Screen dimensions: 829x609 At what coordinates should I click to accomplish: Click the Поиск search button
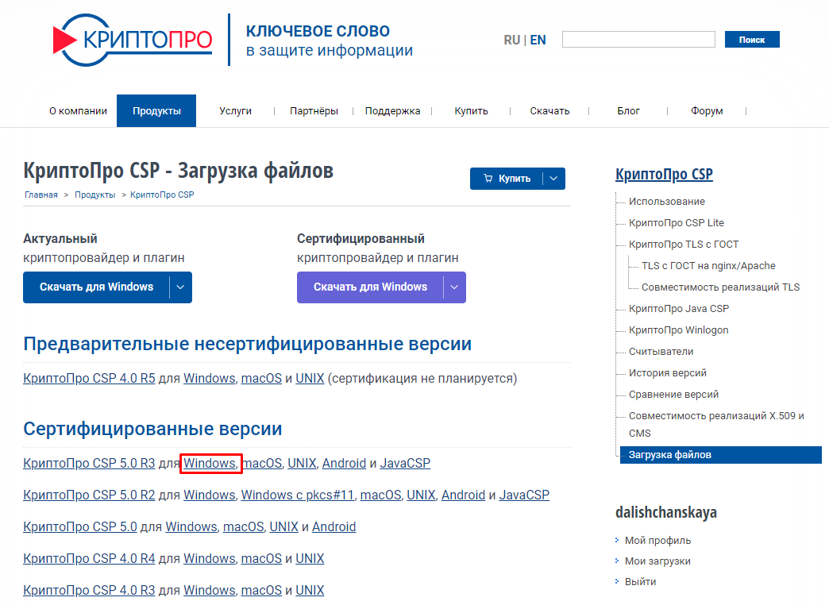(752, 40)
